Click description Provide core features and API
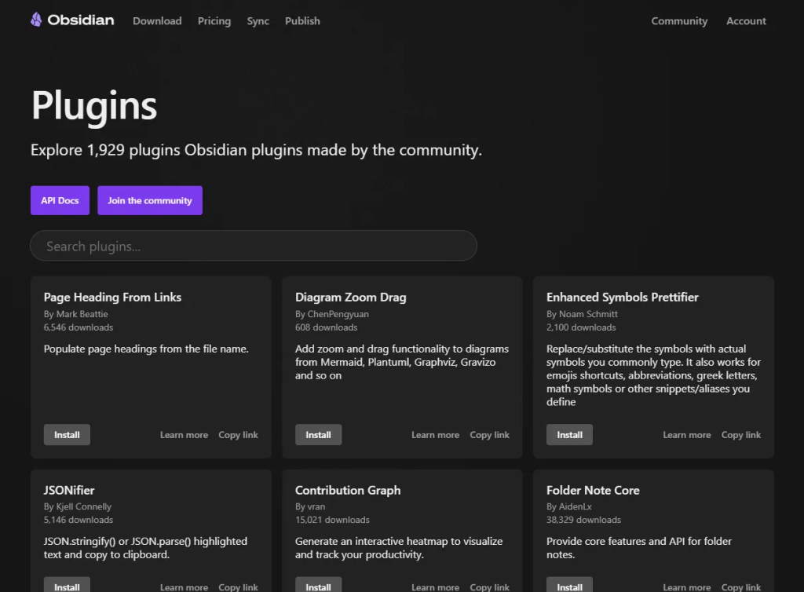The width and height of the screenshot is (804, 592). pos(639,548)
